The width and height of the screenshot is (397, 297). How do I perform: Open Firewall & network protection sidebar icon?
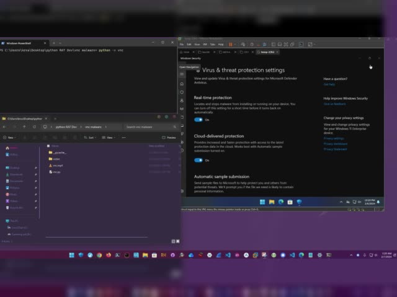point(182,109)
